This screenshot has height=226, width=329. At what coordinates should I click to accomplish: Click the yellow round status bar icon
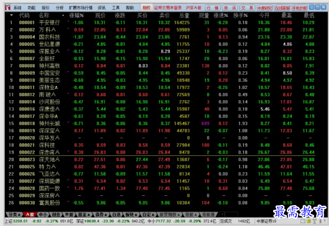coord(309,221)
